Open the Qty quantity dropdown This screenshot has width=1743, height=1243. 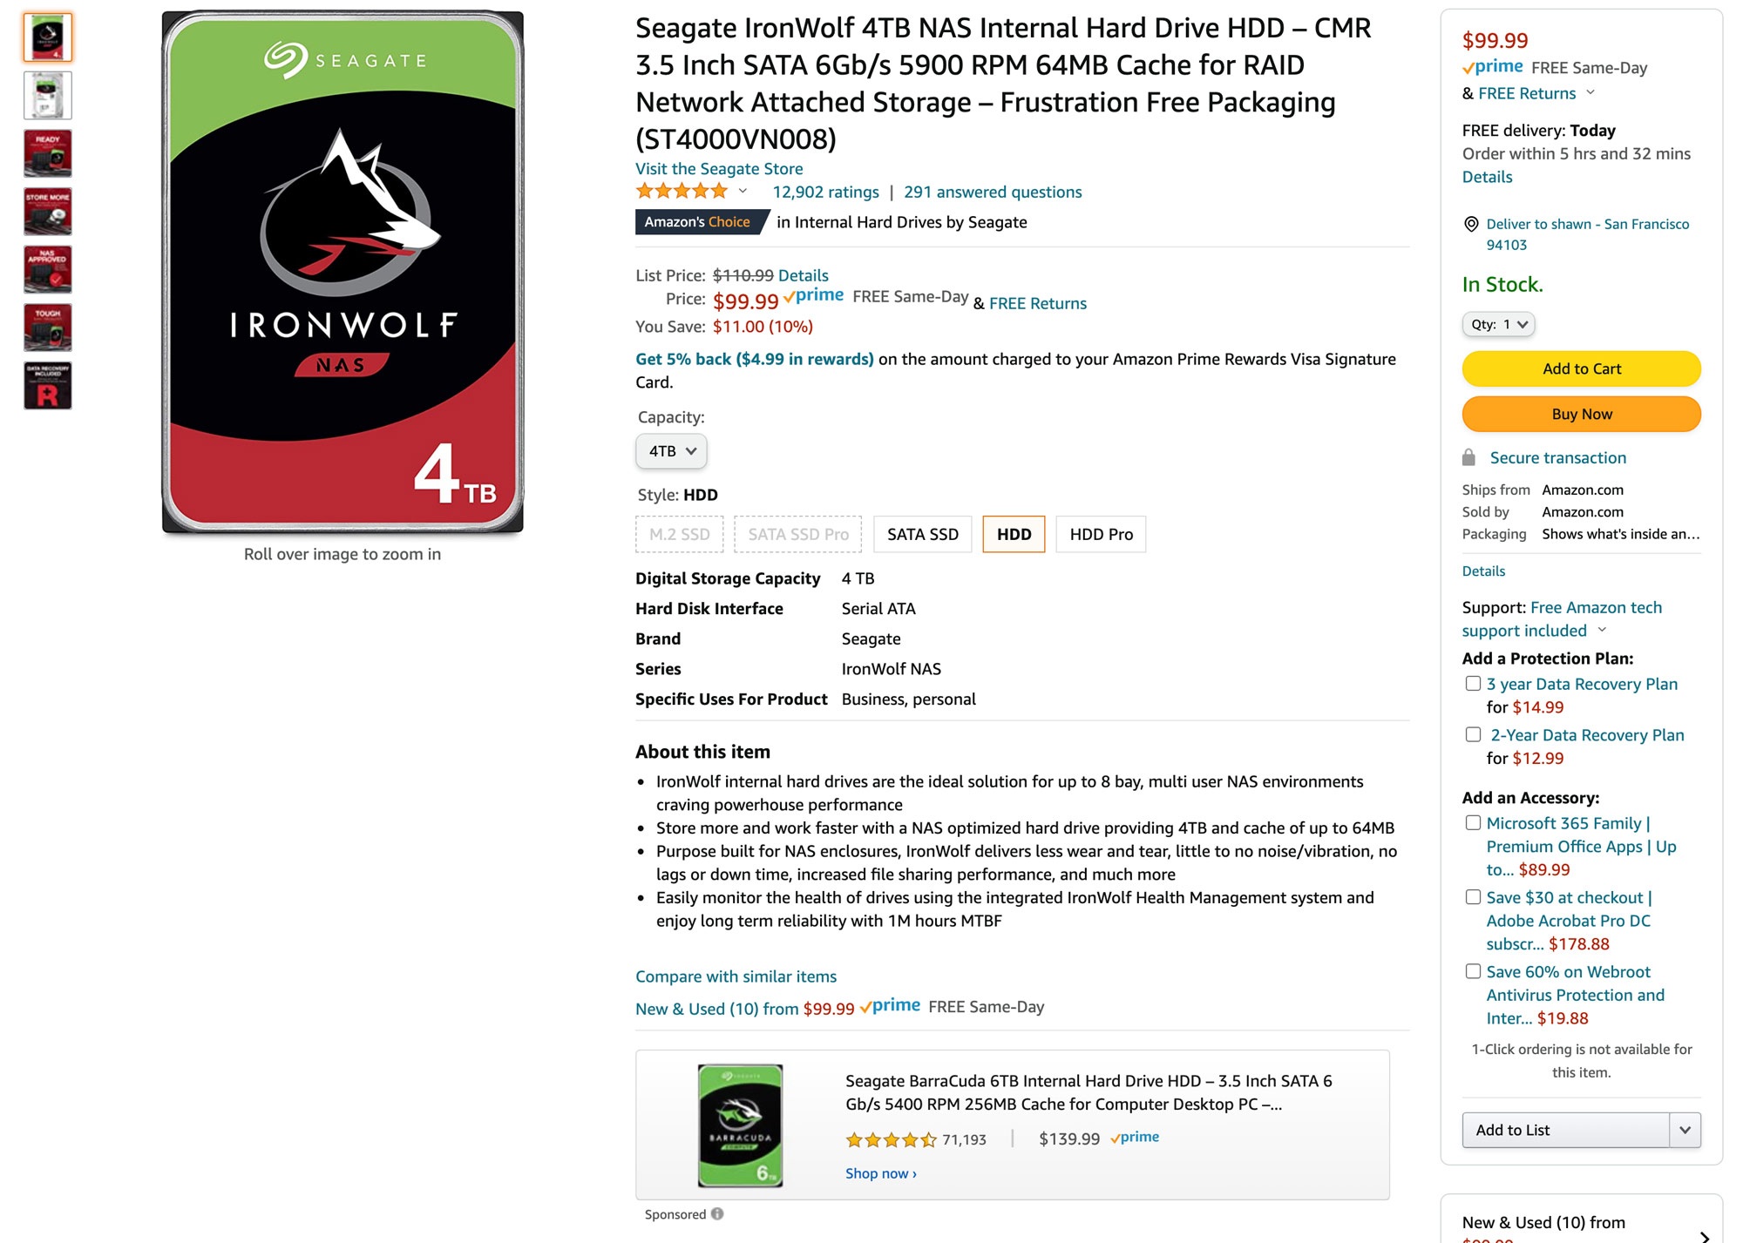tap(1498, 324)
